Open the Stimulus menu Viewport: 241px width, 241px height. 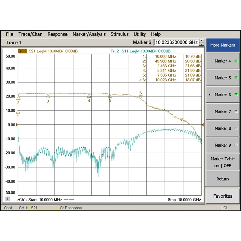(x=120, y=34)
